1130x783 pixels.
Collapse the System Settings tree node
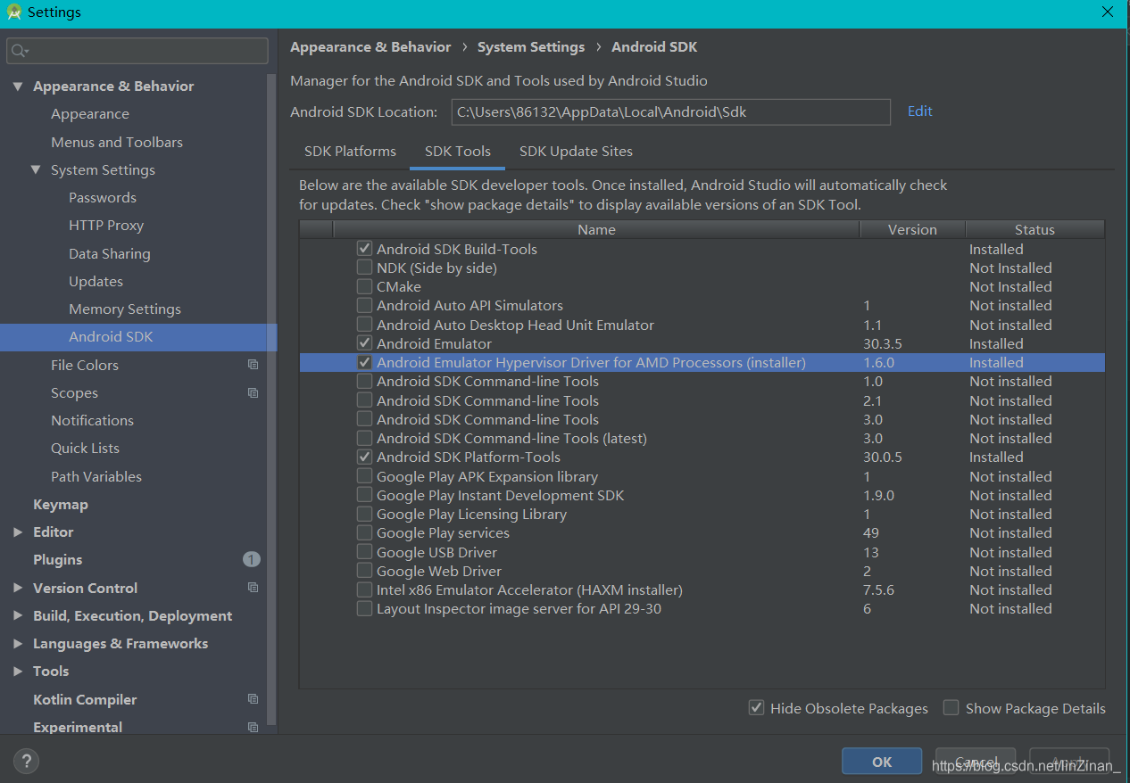coord(36,169)
